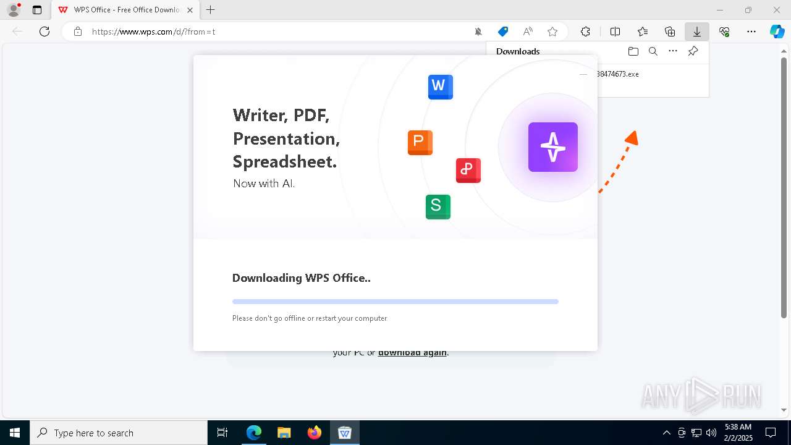
Task: Open the Windows Start menu
Action: pyautogui.click(x=15, y=433)
